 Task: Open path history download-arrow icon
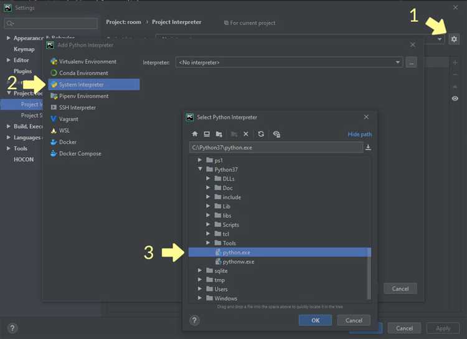point(368,147)
